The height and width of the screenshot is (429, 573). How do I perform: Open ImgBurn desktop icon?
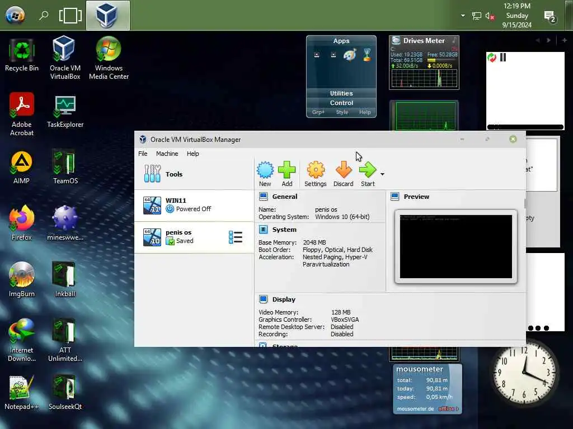point(22,279)
